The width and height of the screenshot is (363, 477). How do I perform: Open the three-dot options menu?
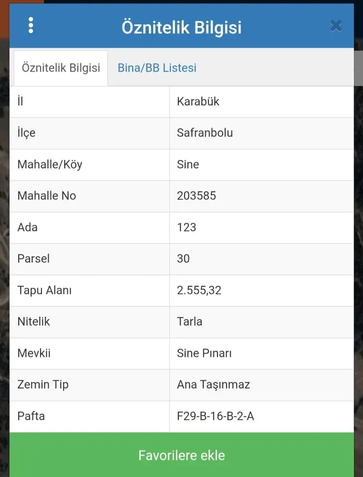pos(31,25)
